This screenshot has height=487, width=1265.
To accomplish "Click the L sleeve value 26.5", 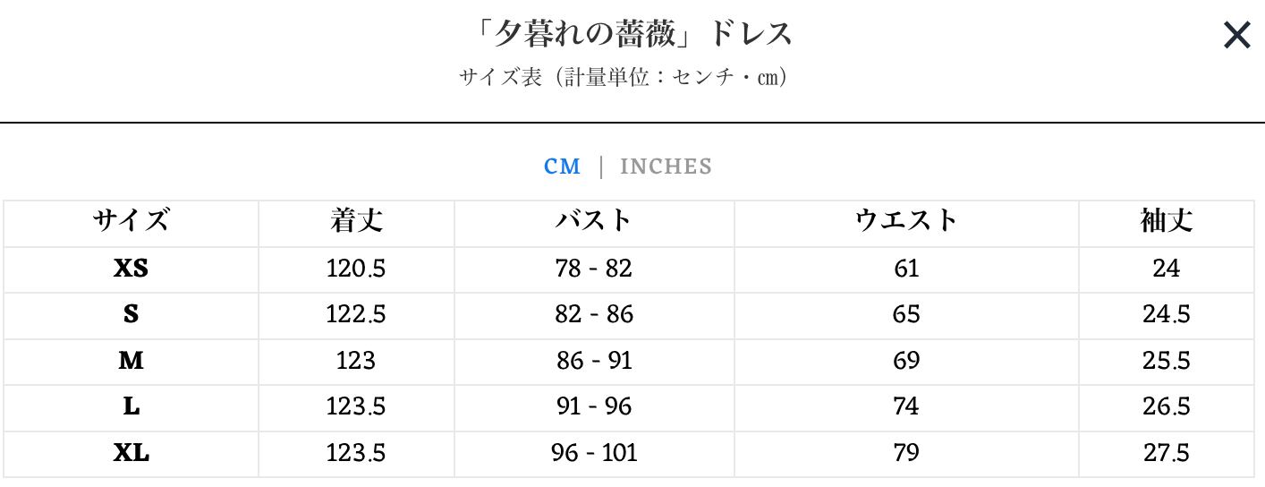I will pyautogui.click(x=1166, y=406).
